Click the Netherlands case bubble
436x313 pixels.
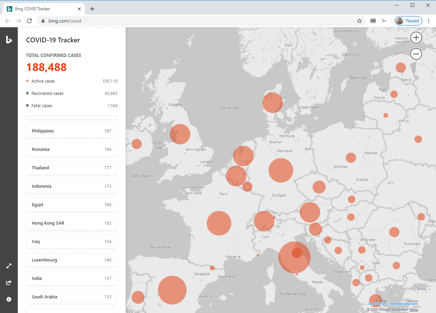[243, 156]
